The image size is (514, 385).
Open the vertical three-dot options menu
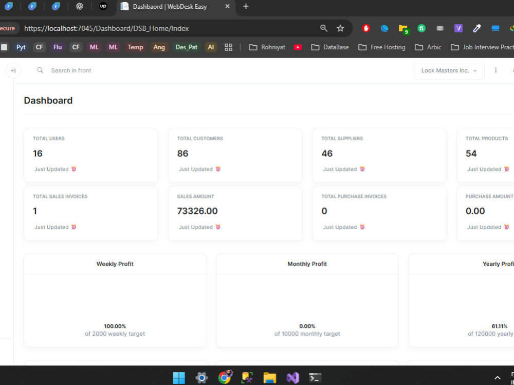(x=495, y=70)
